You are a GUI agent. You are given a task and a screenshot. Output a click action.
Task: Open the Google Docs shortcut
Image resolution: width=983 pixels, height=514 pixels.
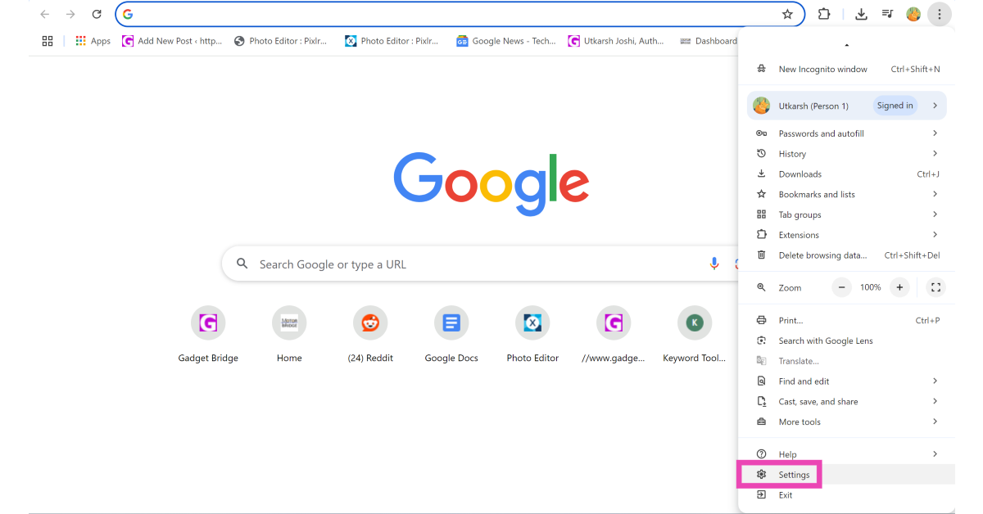pos(451,335)
